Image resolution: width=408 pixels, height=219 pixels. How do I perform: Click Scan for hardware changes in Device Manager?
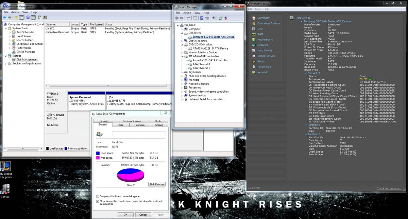point(214,18)
